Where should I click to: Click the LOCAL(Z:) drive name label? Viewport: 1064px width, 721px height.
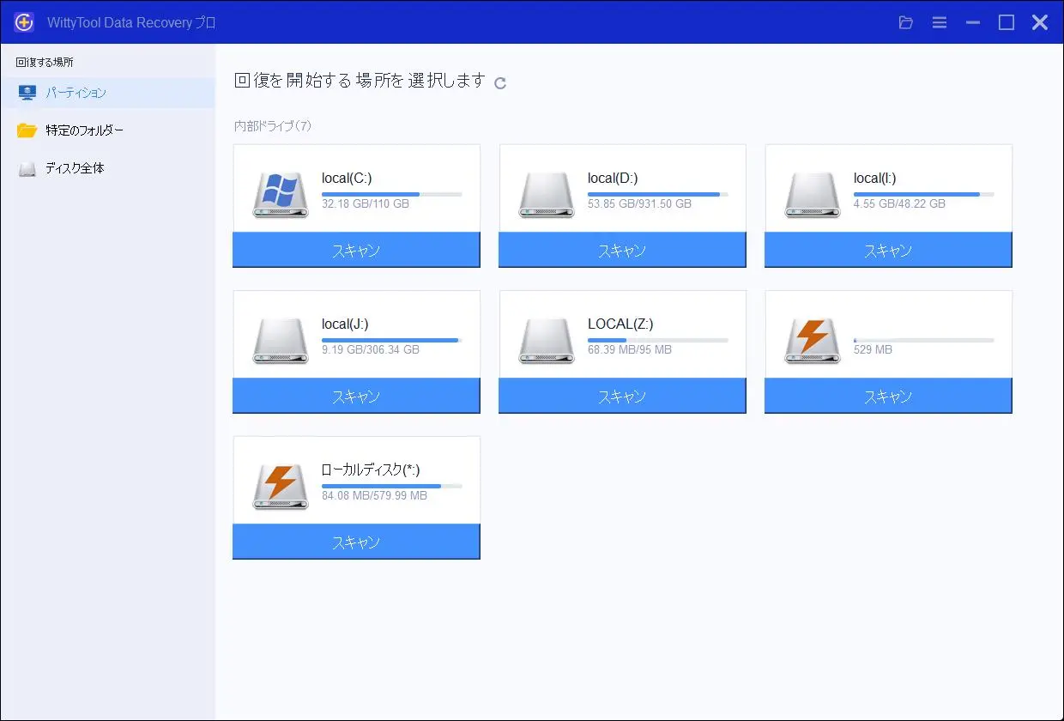pos(620,324)
